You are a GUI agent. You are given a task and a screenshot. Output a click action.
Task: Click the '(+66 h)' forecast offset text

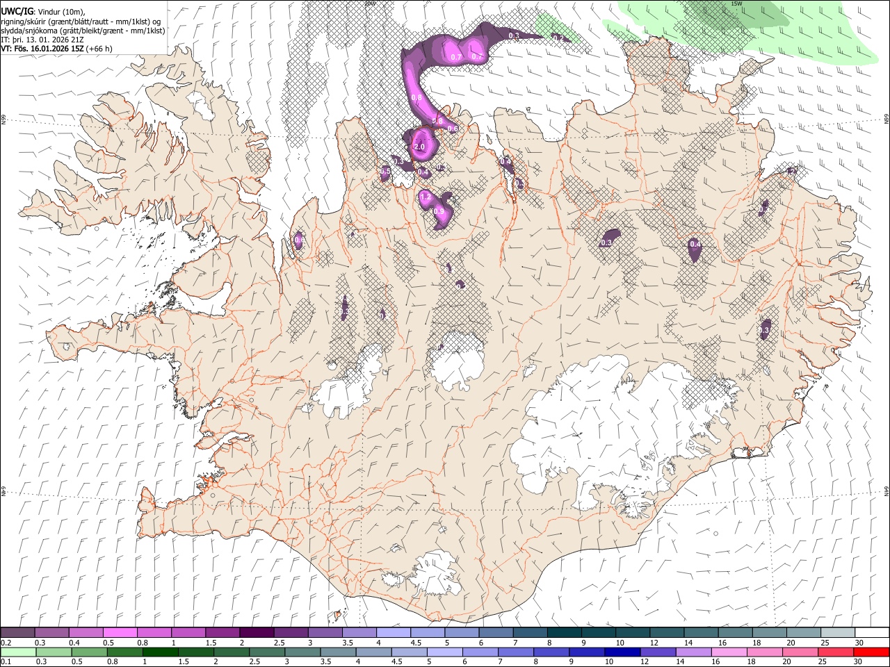(x=99, y=49)
